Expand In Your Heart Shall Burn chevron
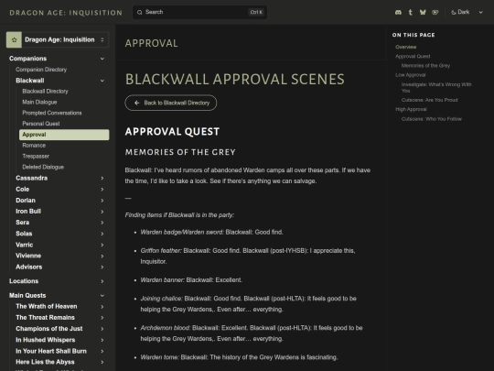This screenshot has width=494, height=371. pos(102,351)
